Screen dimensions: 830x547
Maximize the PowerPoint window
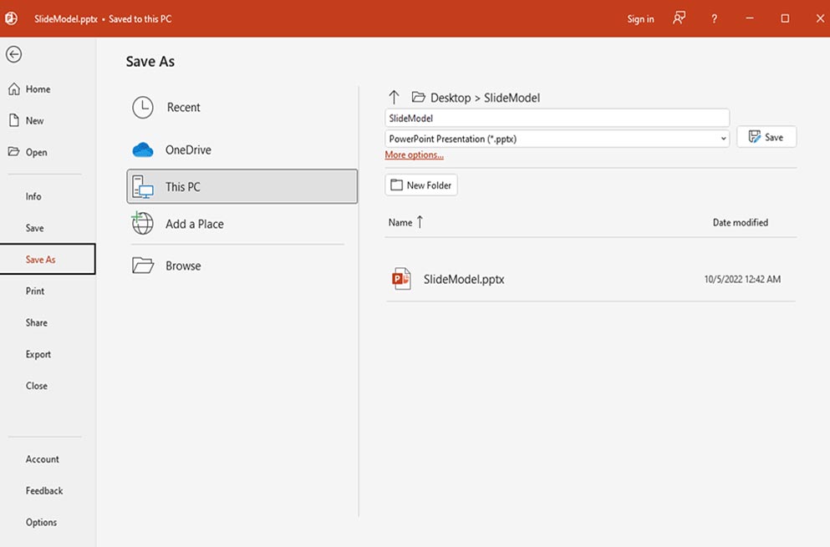click(785, 18)
